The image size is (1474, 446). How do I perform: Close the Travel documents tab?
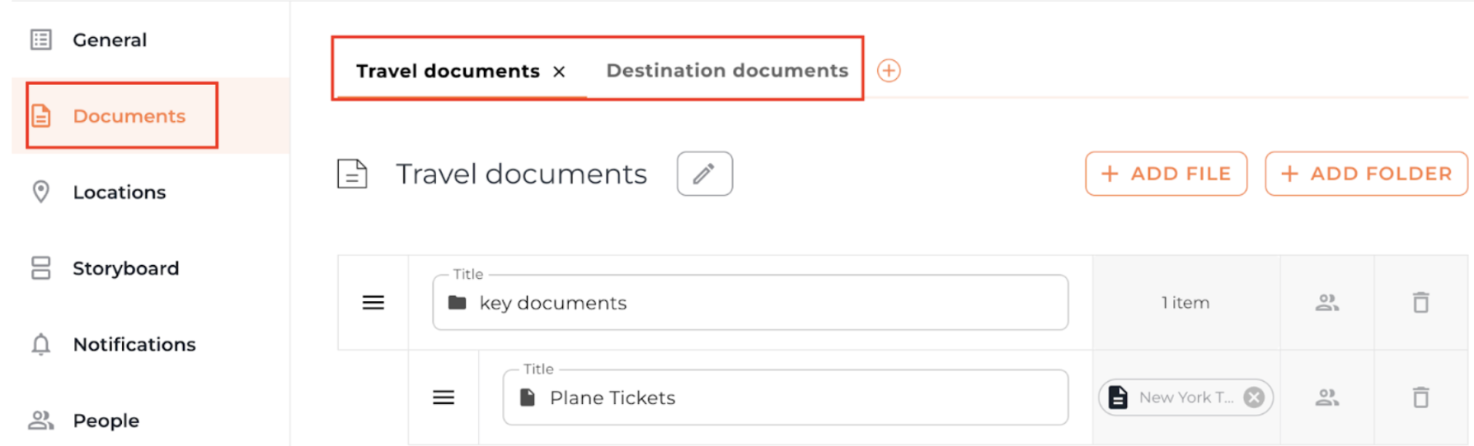[559, 72]
